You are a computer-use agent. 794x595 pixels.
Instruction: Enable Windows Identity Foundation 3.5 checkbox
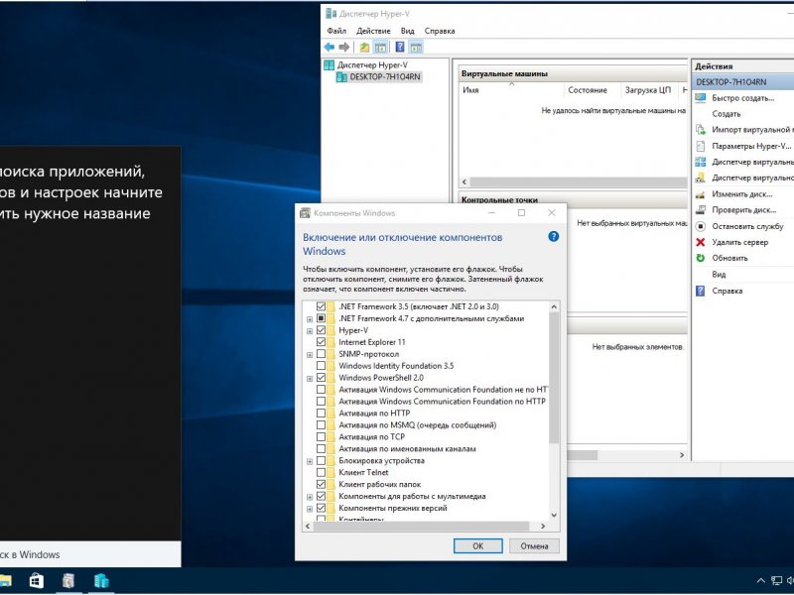pyautogui.click(x=321, y=366)
